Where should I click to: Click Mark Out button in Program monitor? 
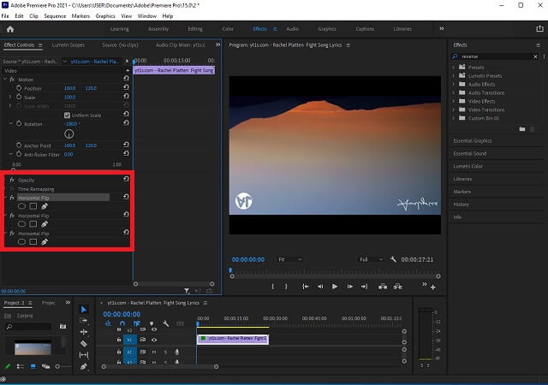click(286, 287)
